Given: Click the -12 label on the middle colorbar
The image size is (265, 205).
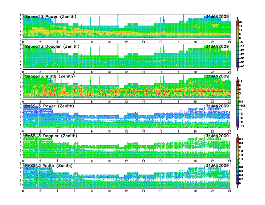Looking at the screenshot, I should pyautogui.click(x=242, y=126).
